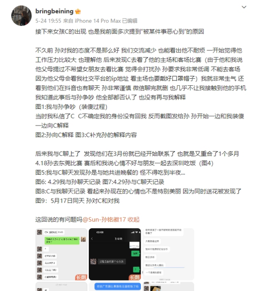
Task: Click the 来自 iPhone 14 Pro Max source
Action: [92, 21]
